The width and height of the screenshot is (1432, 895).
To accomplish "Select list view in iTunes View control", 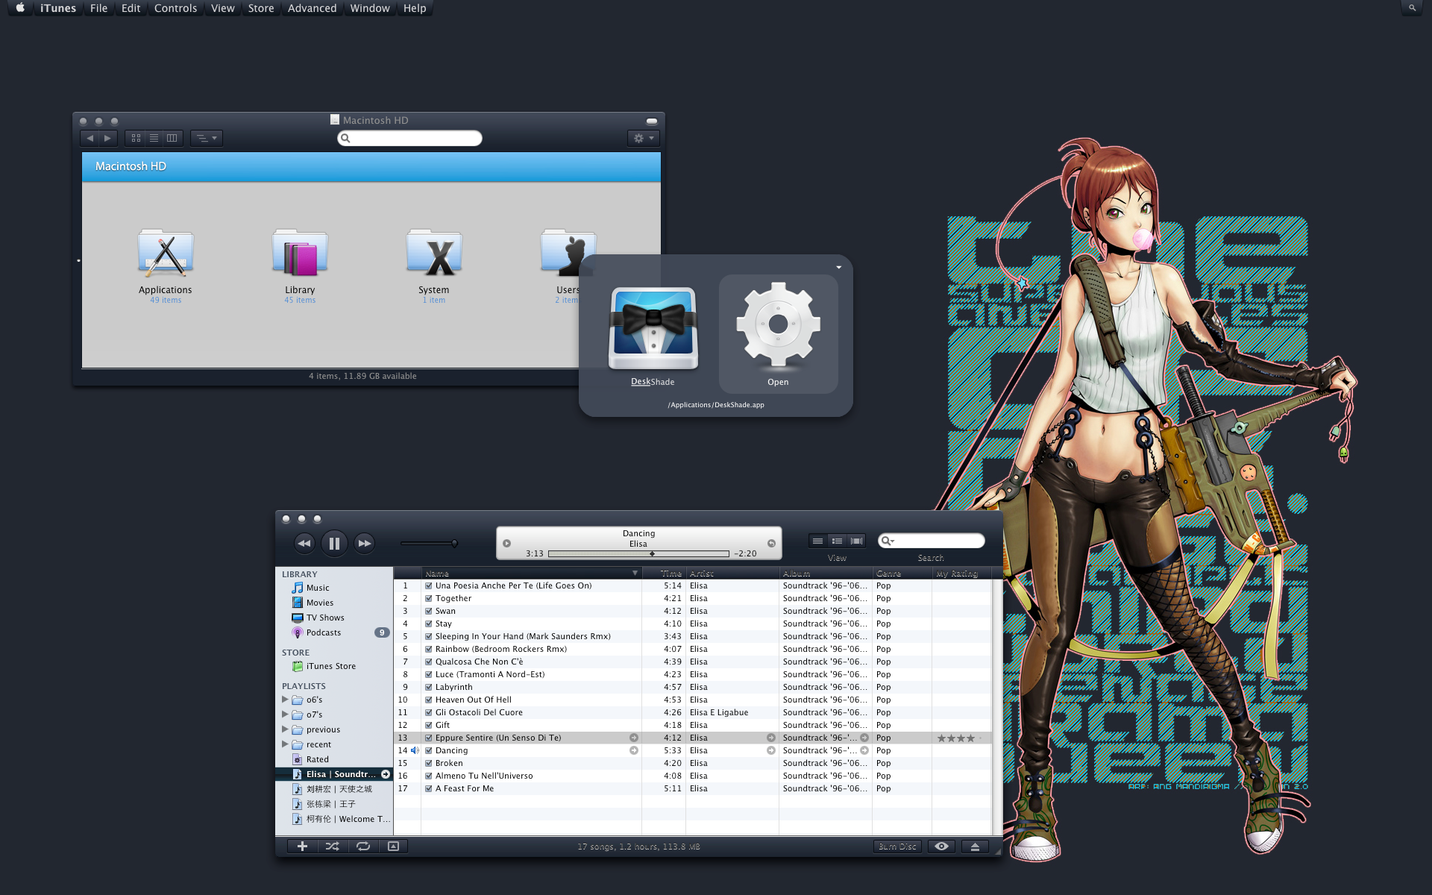I will click(x=817, y=541).
